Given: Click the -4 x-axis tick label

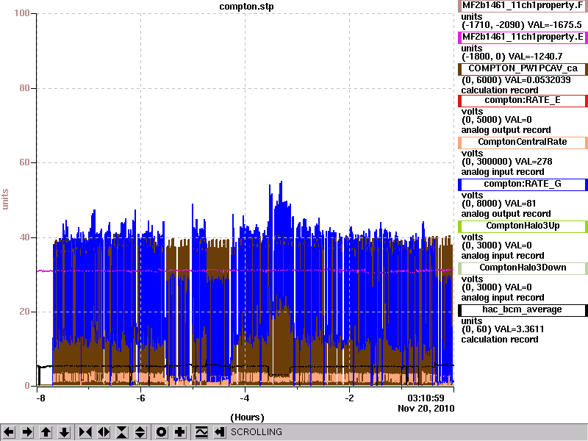Looking at the screenshot, I should coord(245,398).
